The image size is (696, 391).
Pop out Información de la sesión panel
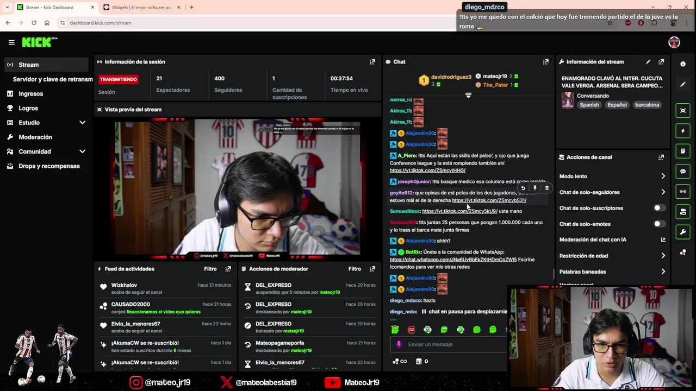pos(372,62)
